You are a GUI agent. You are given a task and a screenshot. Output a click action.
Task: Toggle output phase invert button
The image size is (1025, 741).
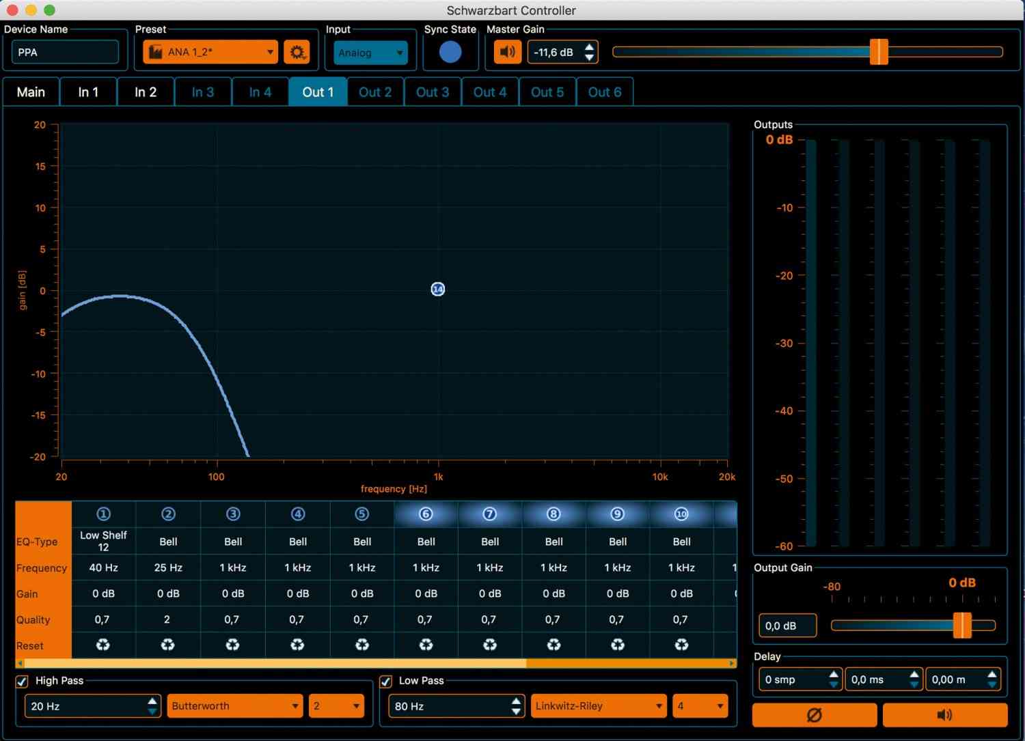tap(815, 715)
